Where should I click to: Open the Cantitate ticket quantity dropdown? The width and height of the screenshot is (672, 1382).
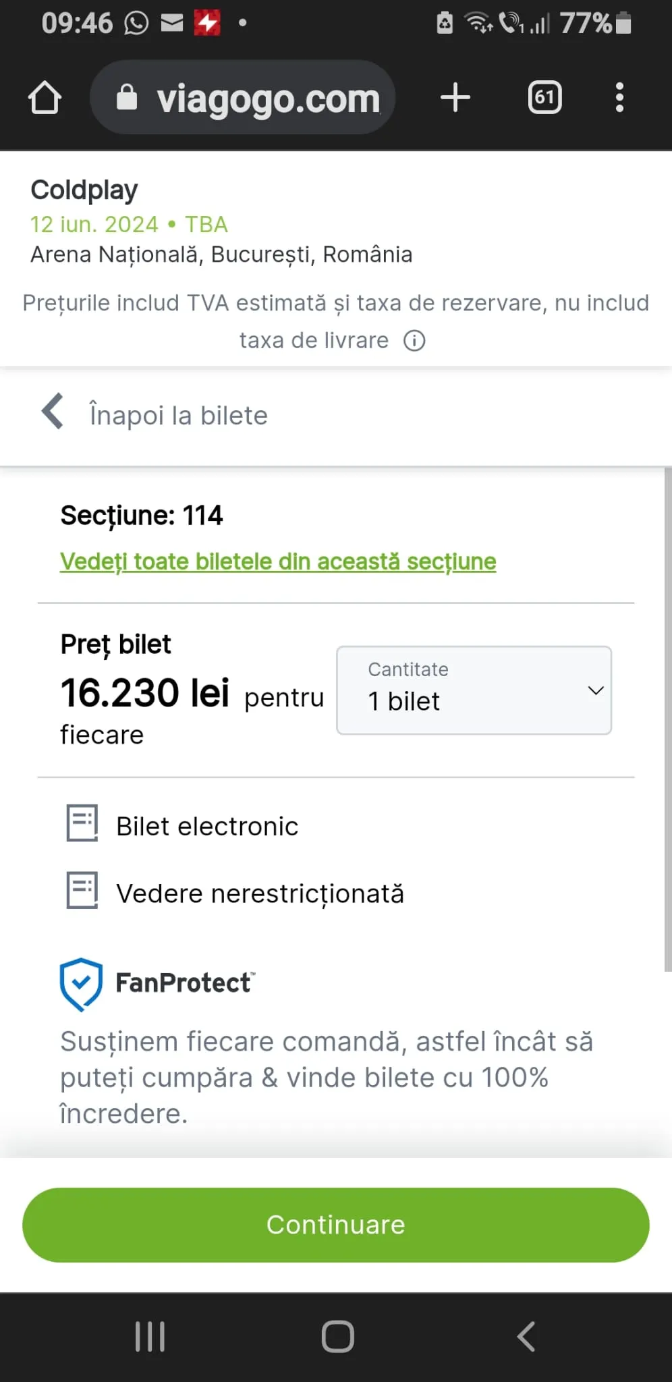click(474, 690)
